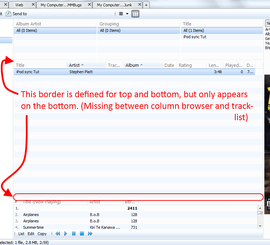Open the list view mode dropdown
270x245 pixels.
click(123, 14)
